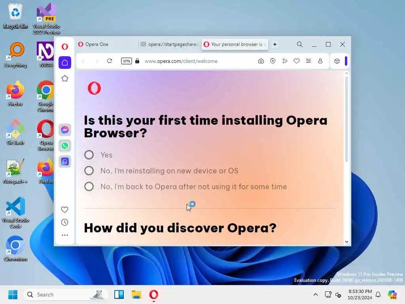This screenshot has width=405, height=304.
Task: Click the page scrollbar up arrow
Action: 346,73
